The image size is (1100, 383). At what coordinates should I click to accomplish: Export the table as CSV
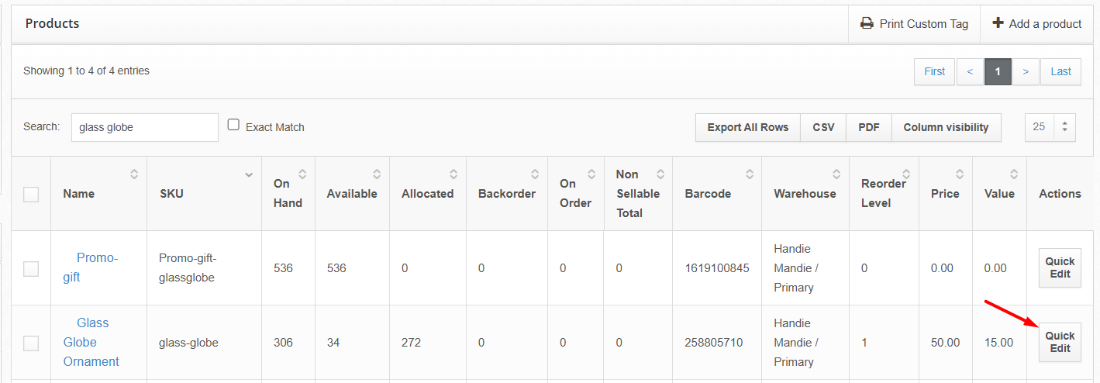[x=823, y=128]
